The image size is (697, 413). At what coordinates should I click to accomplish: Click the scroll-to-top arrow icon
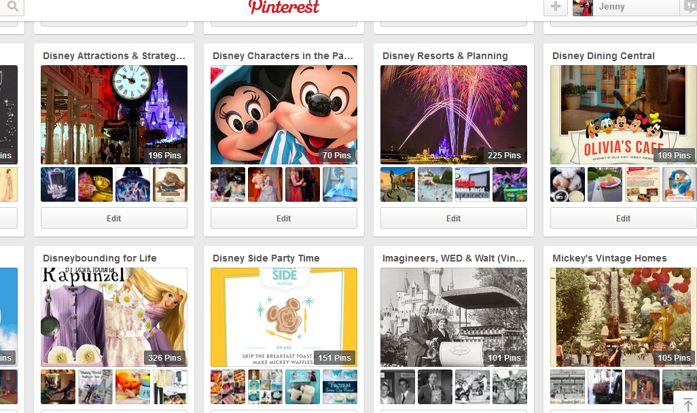click(x=687, y=405)
